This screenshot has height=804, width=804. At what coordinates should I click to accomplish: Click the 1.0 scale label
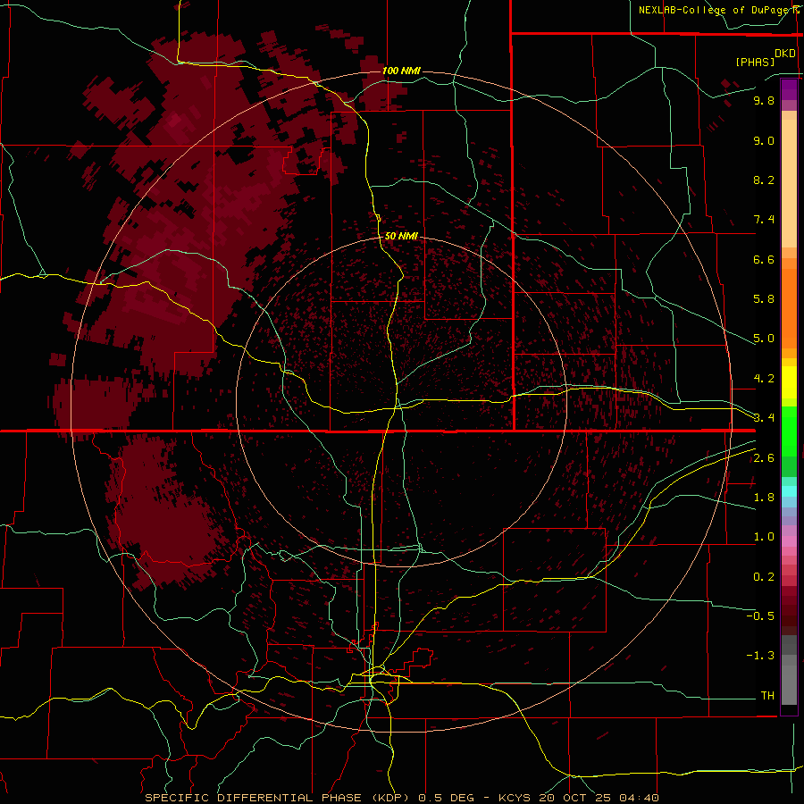(x=764, y=537)
